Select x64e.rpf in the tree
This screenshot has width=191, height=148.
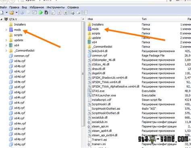coord(20,82)
